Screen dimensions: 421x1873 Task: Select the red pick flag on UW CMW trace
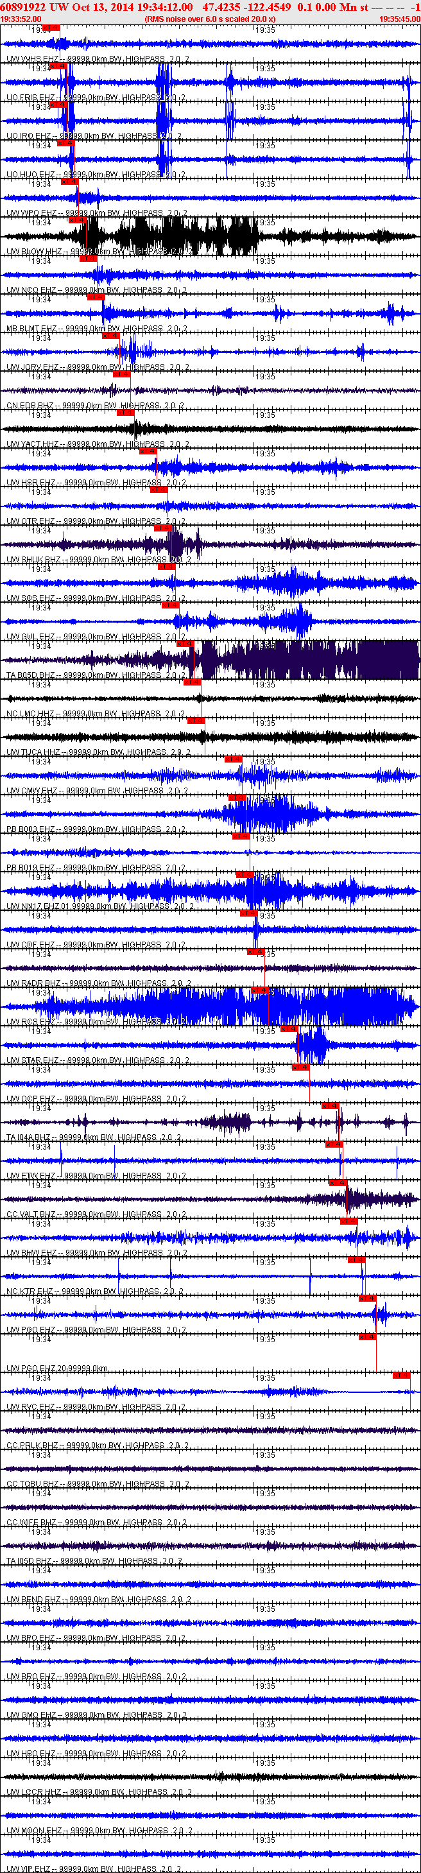point(233,759)
